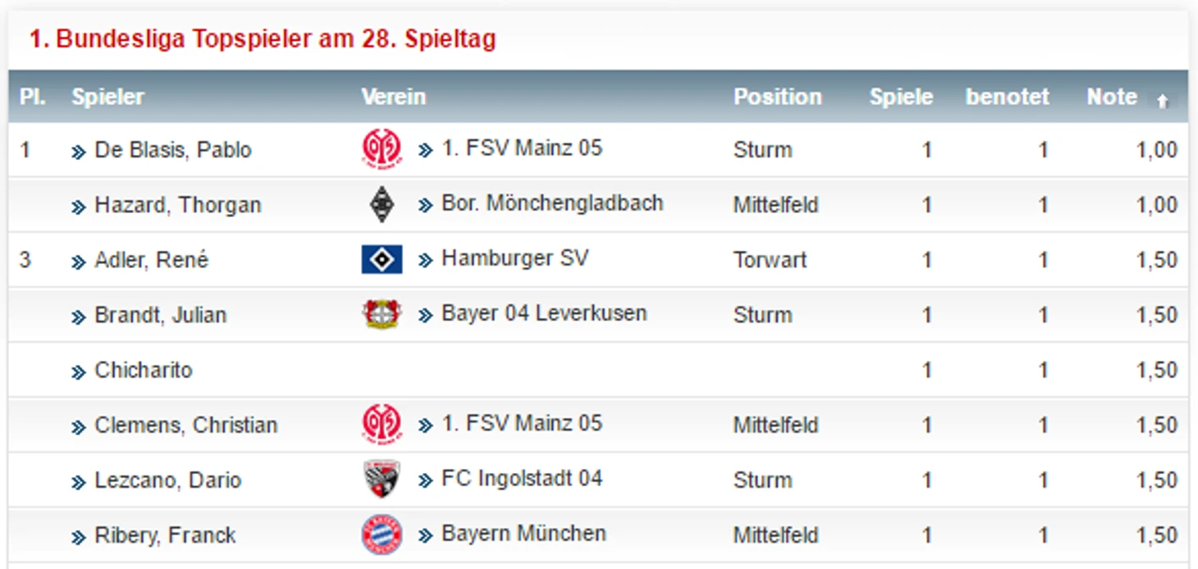Image resolution: width=1198 pixels, height=569 pixels.
Task: Click the Bayer 04 Leverkusen crest
Action: 382,314
